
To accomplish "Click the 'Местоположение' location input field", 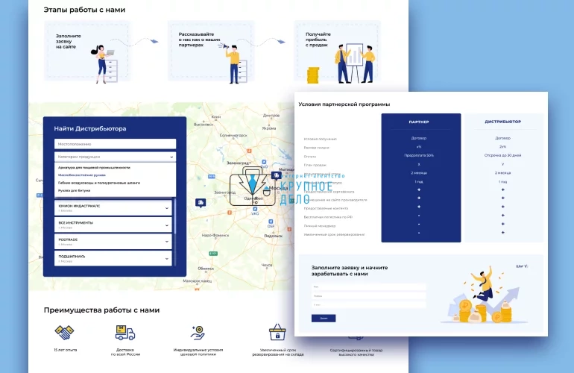I will point(115,144).
